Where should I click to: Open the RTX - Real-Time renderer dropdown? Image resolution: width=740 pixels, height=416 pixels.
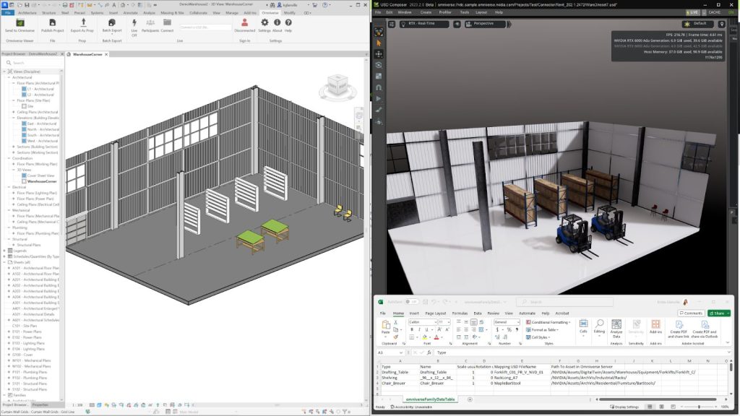423,24
